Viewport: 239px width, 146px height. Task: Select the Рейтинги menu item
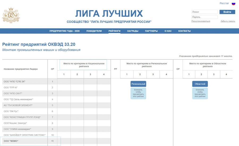click(x=114, y=31)
